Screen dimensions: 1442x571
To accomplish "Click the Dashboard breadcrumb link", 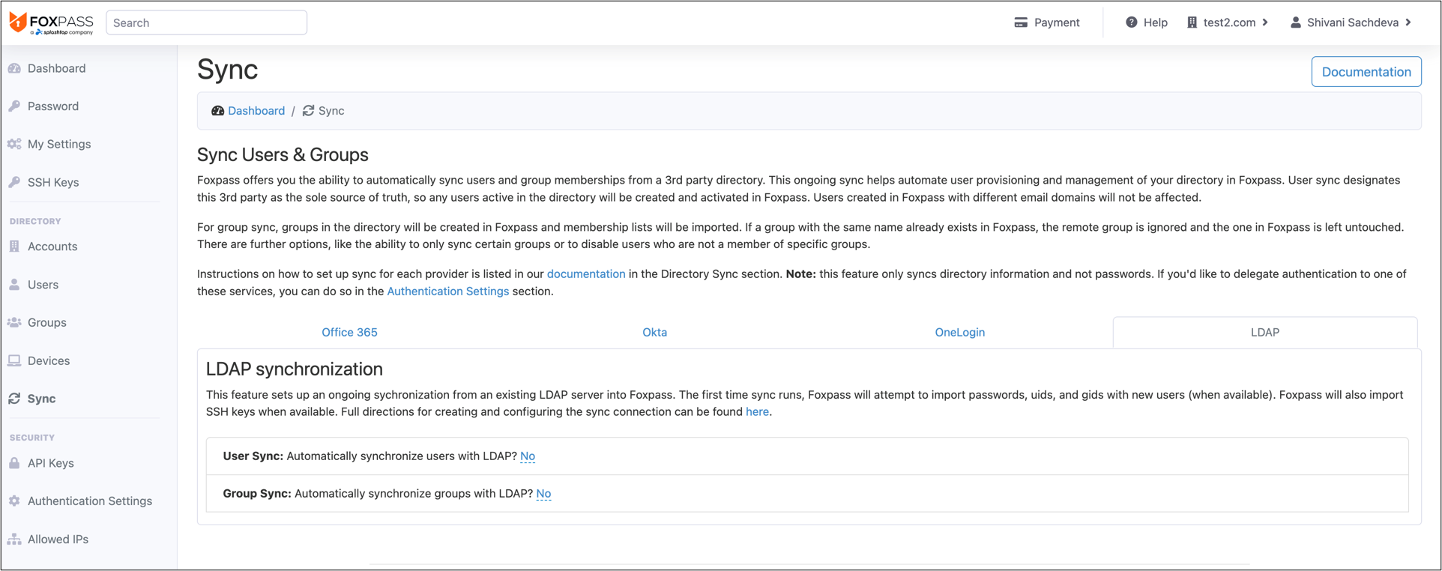I will click(x=256, y=111).
